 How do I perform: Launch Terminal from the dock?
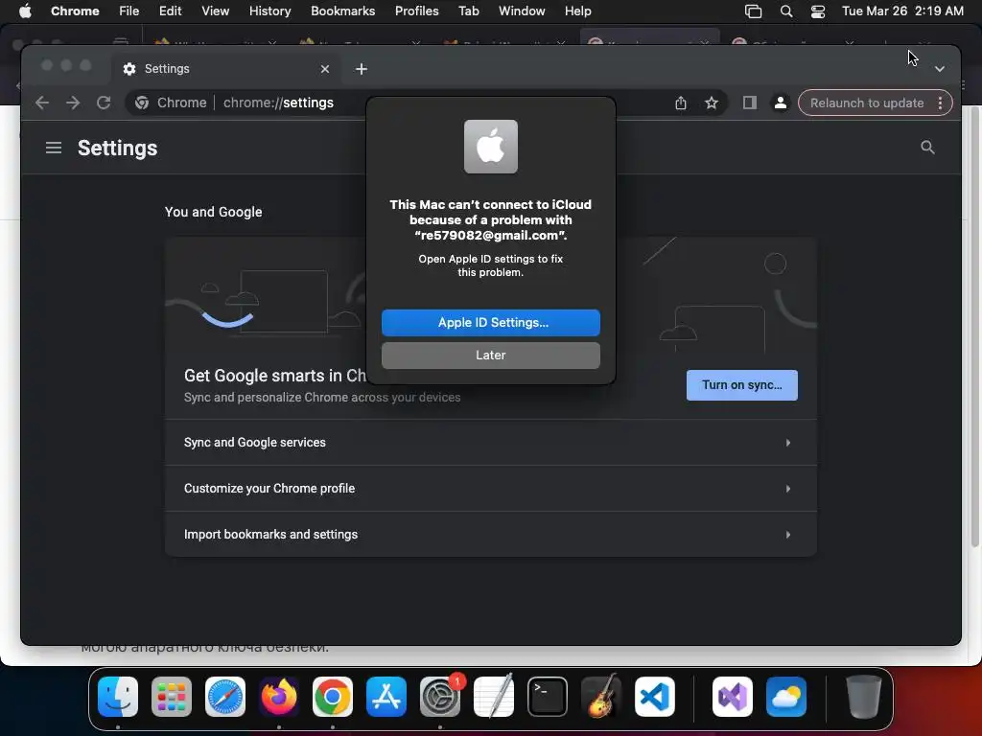[x=548, y=697]
